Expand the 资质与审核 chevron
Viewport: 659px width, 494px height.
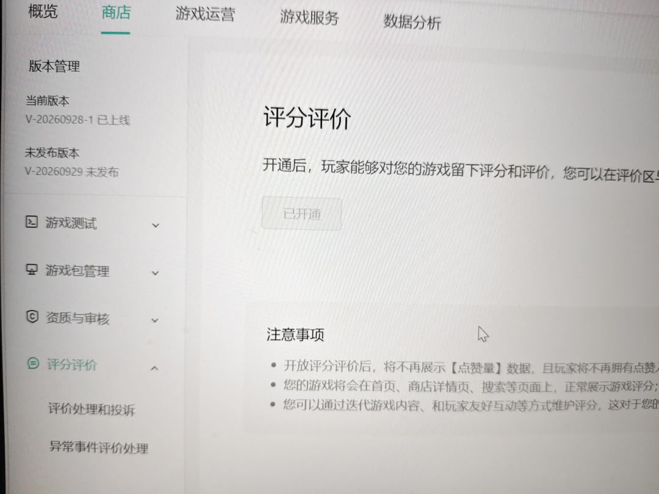[x=154, y=321]
